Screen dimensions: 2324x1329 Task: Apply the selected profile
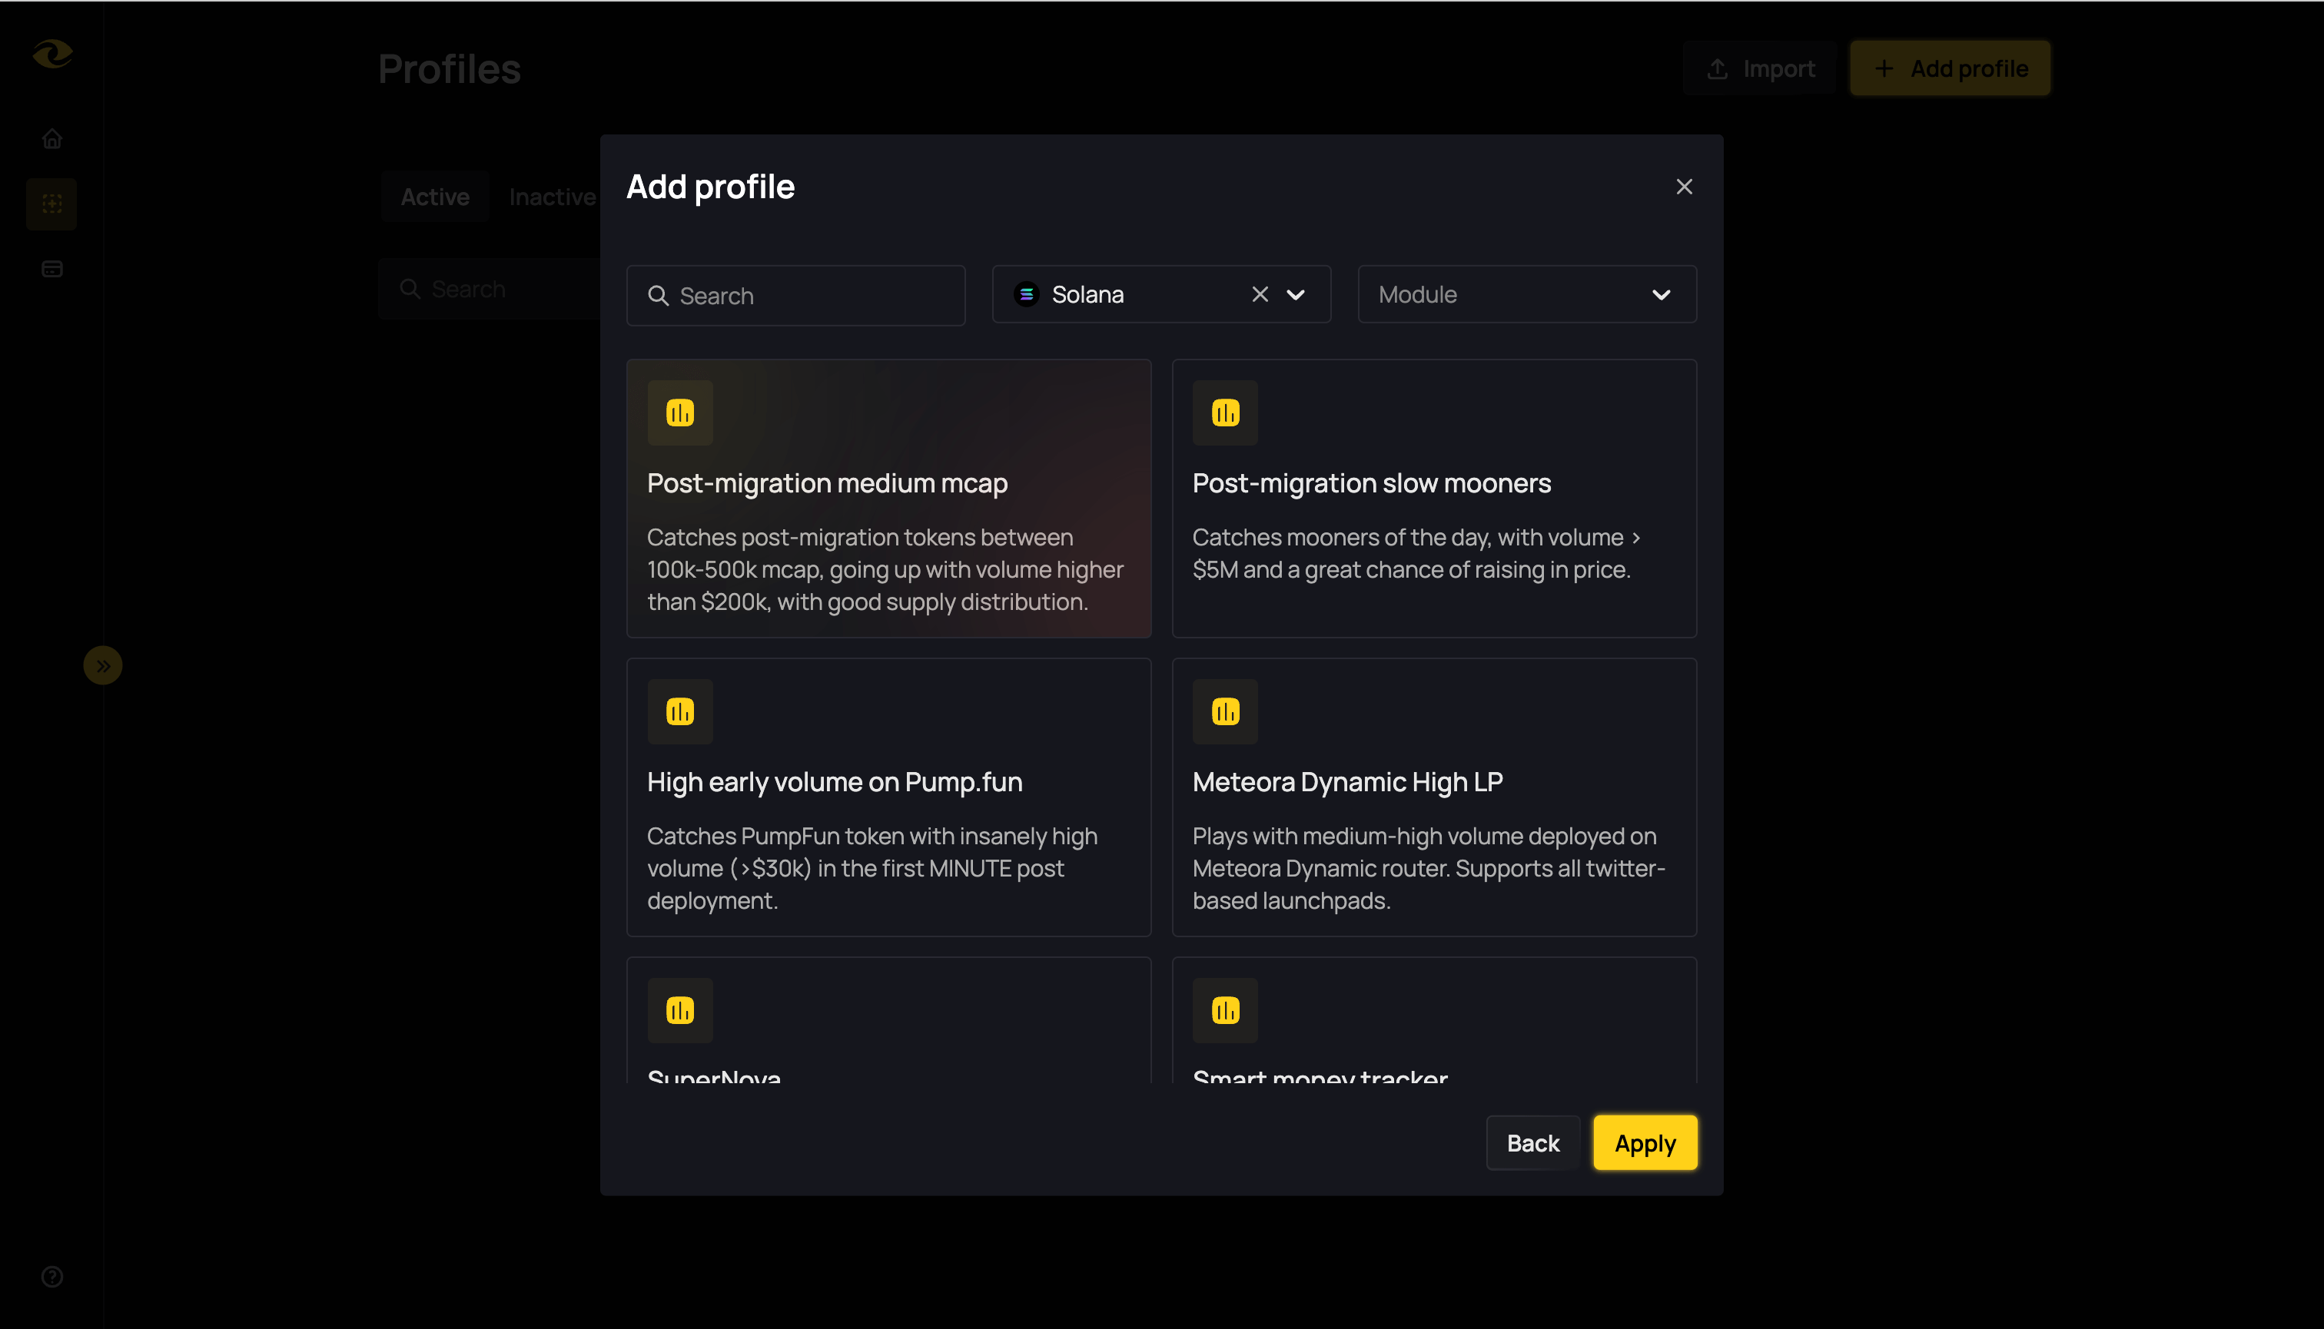pos(1644,1142)
